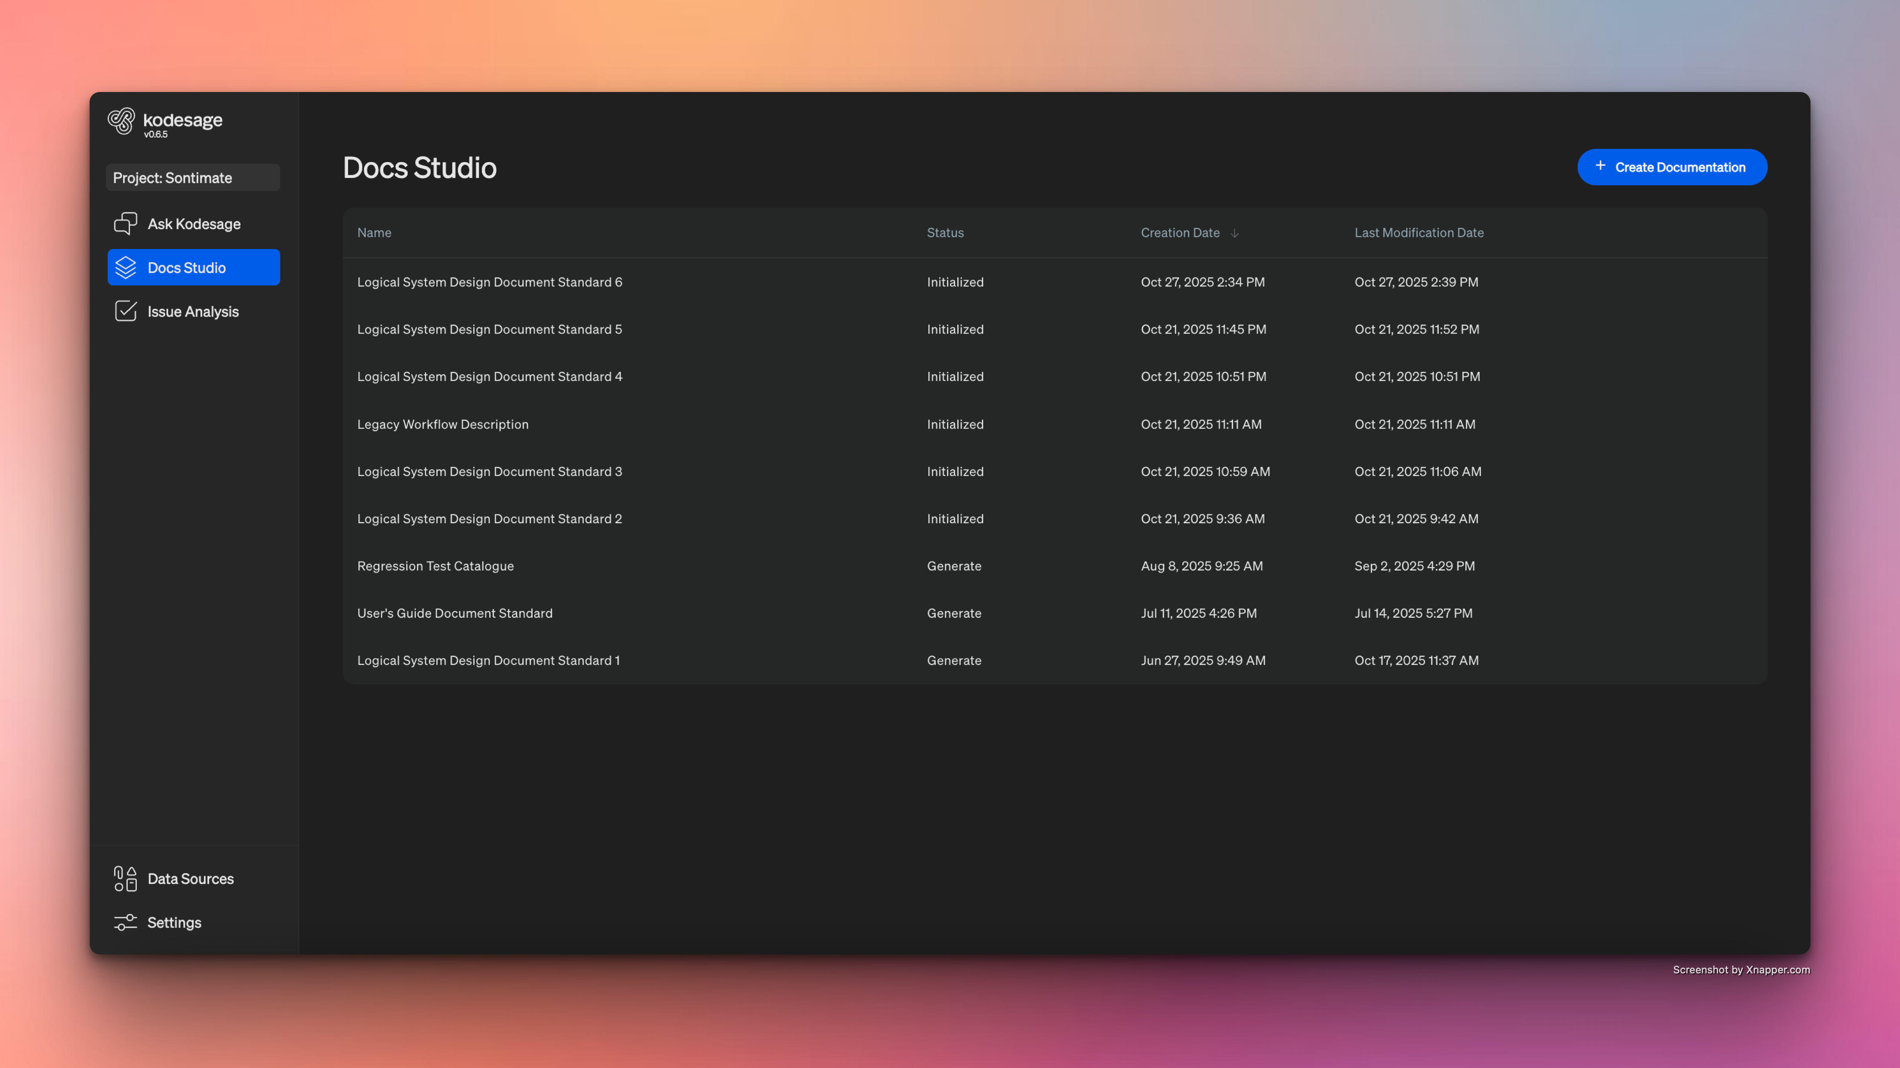The image size is (1900, 1068).
Task: Click modification date Oct 21, 2025 11:52 PM
Action: (1417, 329)
